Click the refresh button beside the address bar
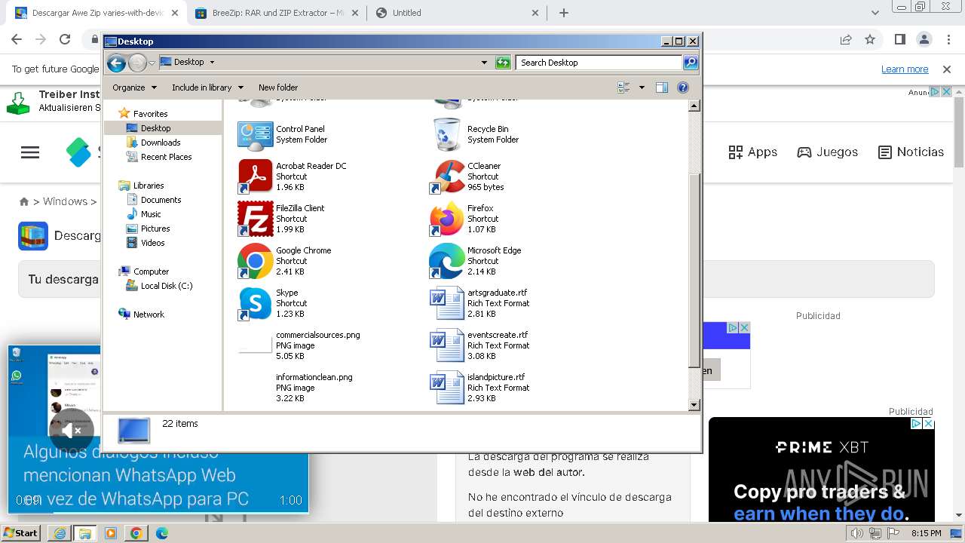 click(x=503, y=63)
